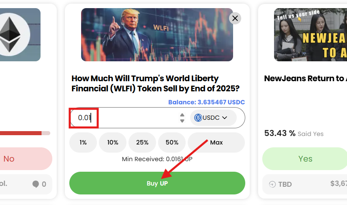Click the comment bubble icon

click(x=36, y=184)
